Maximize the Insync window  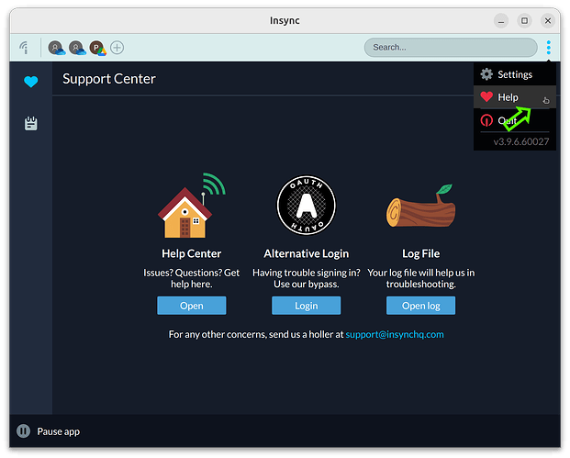(x=524, y=21)
